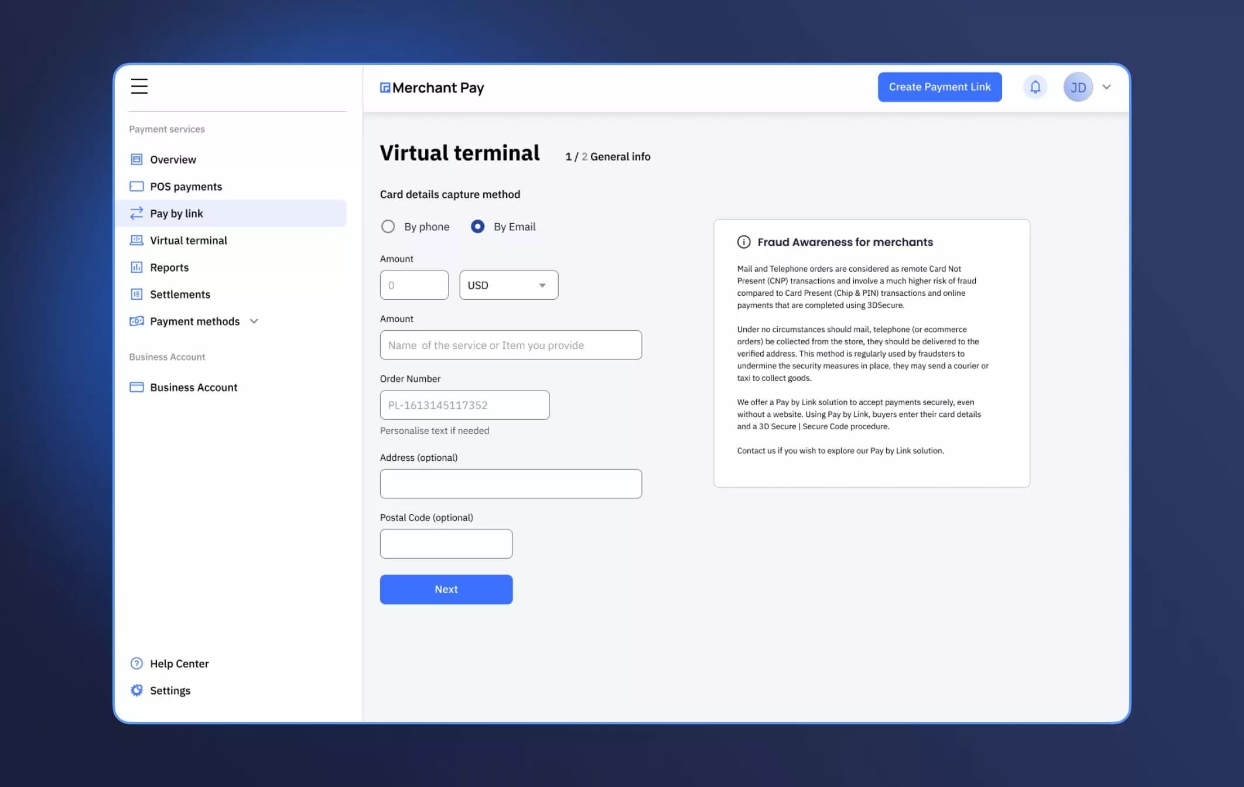The image size is (1244, 787).
Task: Click the Amount number field
Action: coord(414,285)
